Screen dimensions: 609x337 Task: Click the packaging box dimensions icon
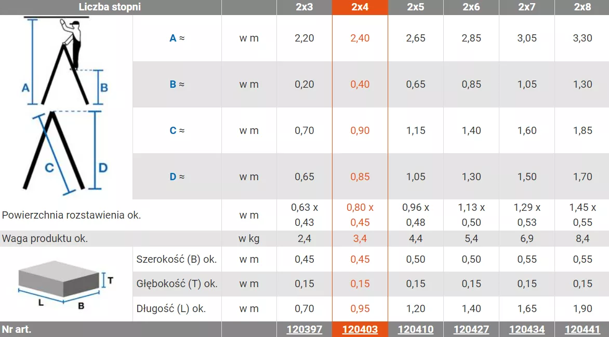click(66, 285)
